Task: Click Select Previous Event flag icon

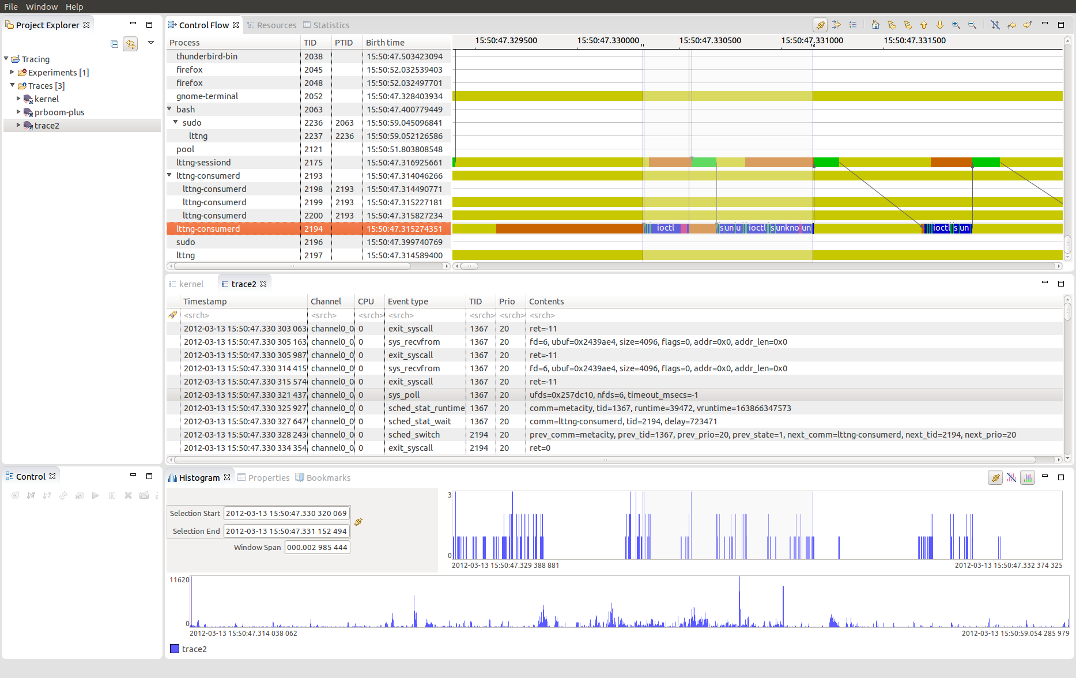Action: [892, 25]
